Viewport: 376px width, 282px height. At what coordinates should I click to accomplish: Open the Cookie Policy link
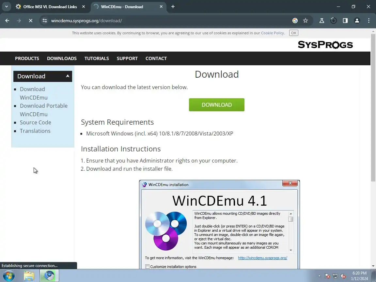(x=273, y=33)
